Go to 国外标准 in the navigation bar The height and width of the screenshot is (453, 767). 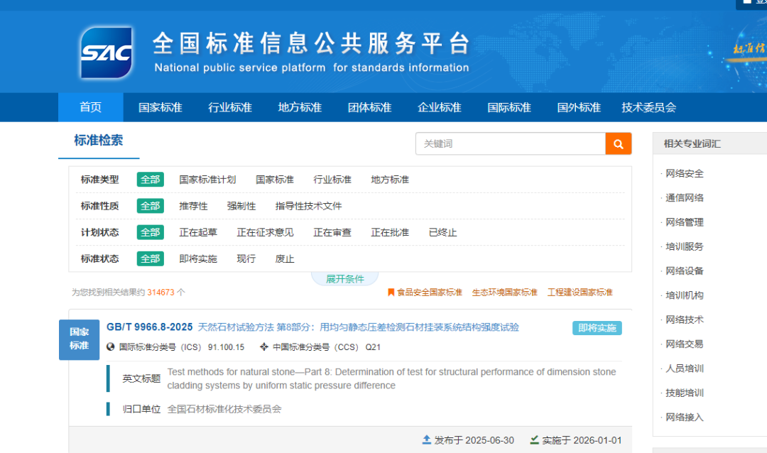[579, 107]
